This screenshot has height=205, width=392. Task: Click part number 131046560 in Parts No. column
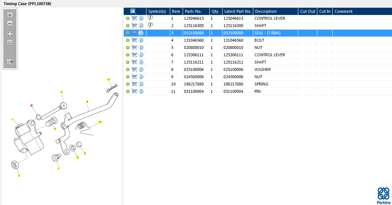[x=194, y=40]
